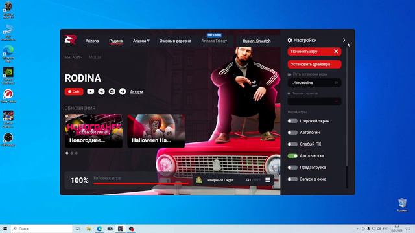Viewport: 415px width, 233px height.
Task: Click the folder browse icon in path field
Action: (x=336, y=83)
